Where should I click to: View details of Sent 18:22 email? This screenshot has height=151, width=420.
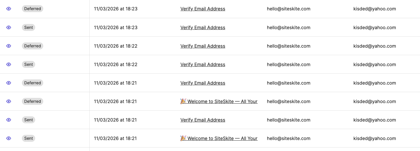(9, 64)
